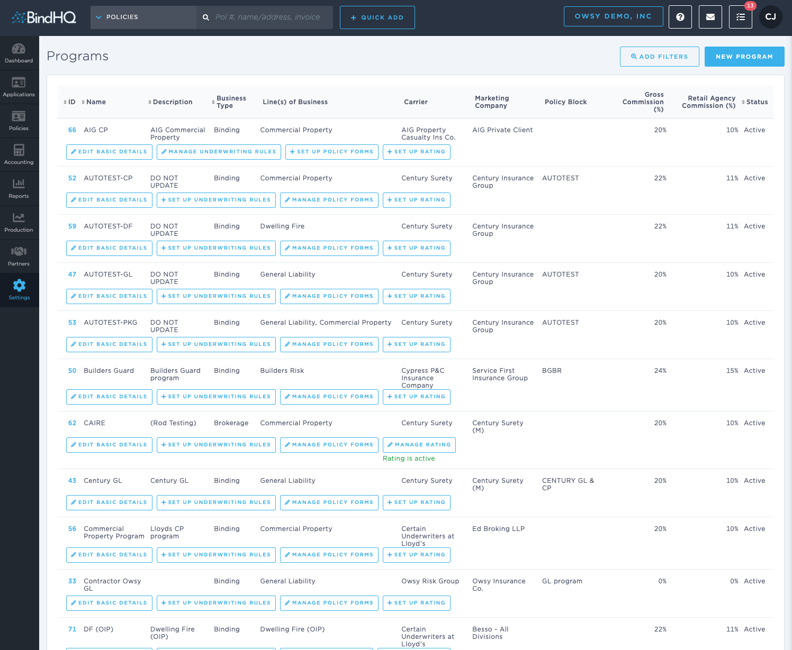Set up rating for Century GL
792x650 pixels.
click(417, 502)
